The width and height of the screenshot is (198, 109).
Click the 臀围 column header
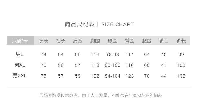tap(130, 41)
